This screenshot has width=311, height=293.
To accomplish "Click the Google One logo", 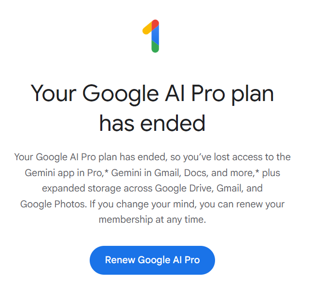I will click(151, 36).
